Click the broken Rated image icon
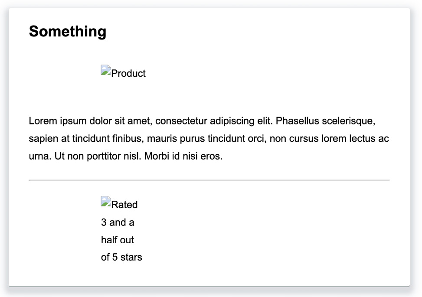This screenshot has width=422, height=297. point(106,201)
